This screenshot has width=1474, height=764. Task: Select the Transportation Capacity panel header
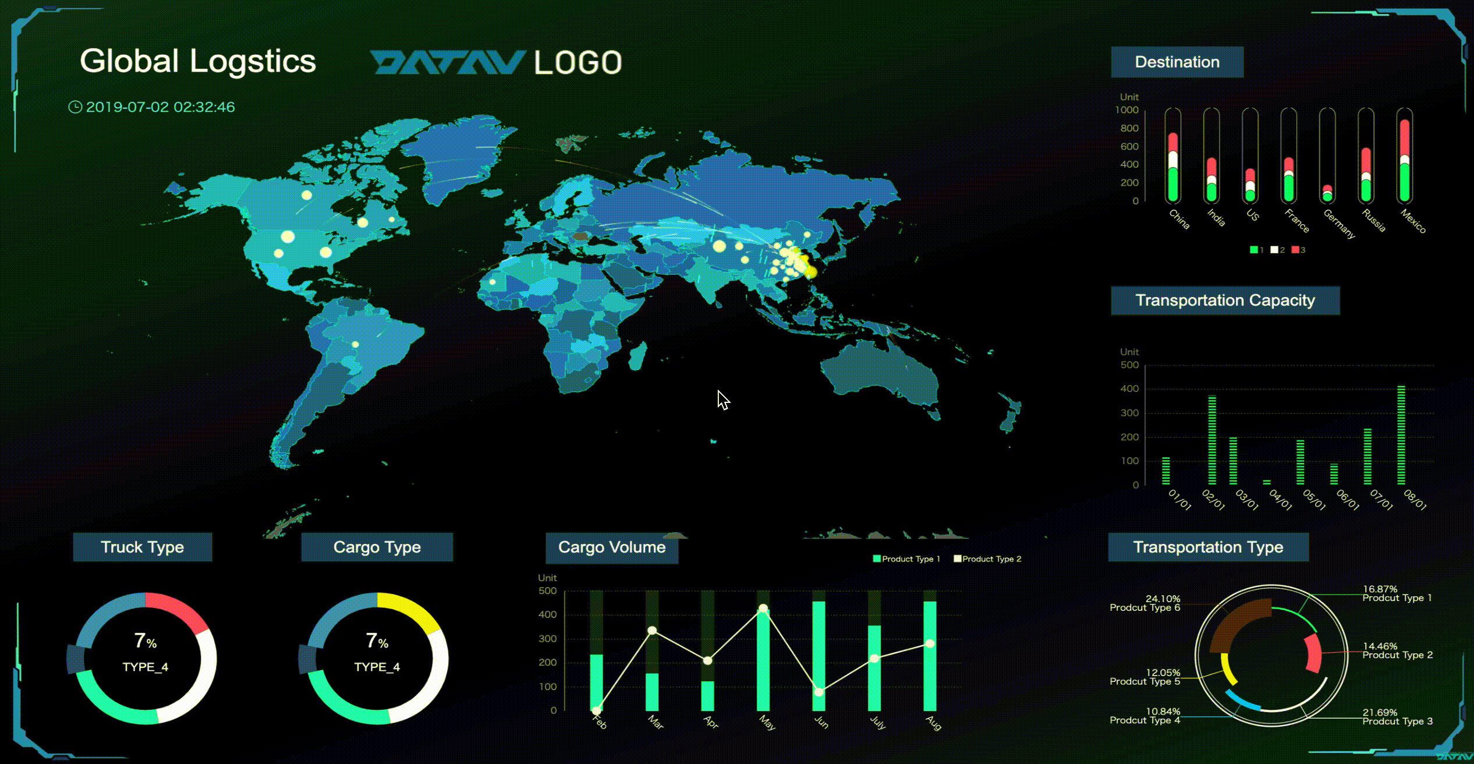coord(1225,300)
